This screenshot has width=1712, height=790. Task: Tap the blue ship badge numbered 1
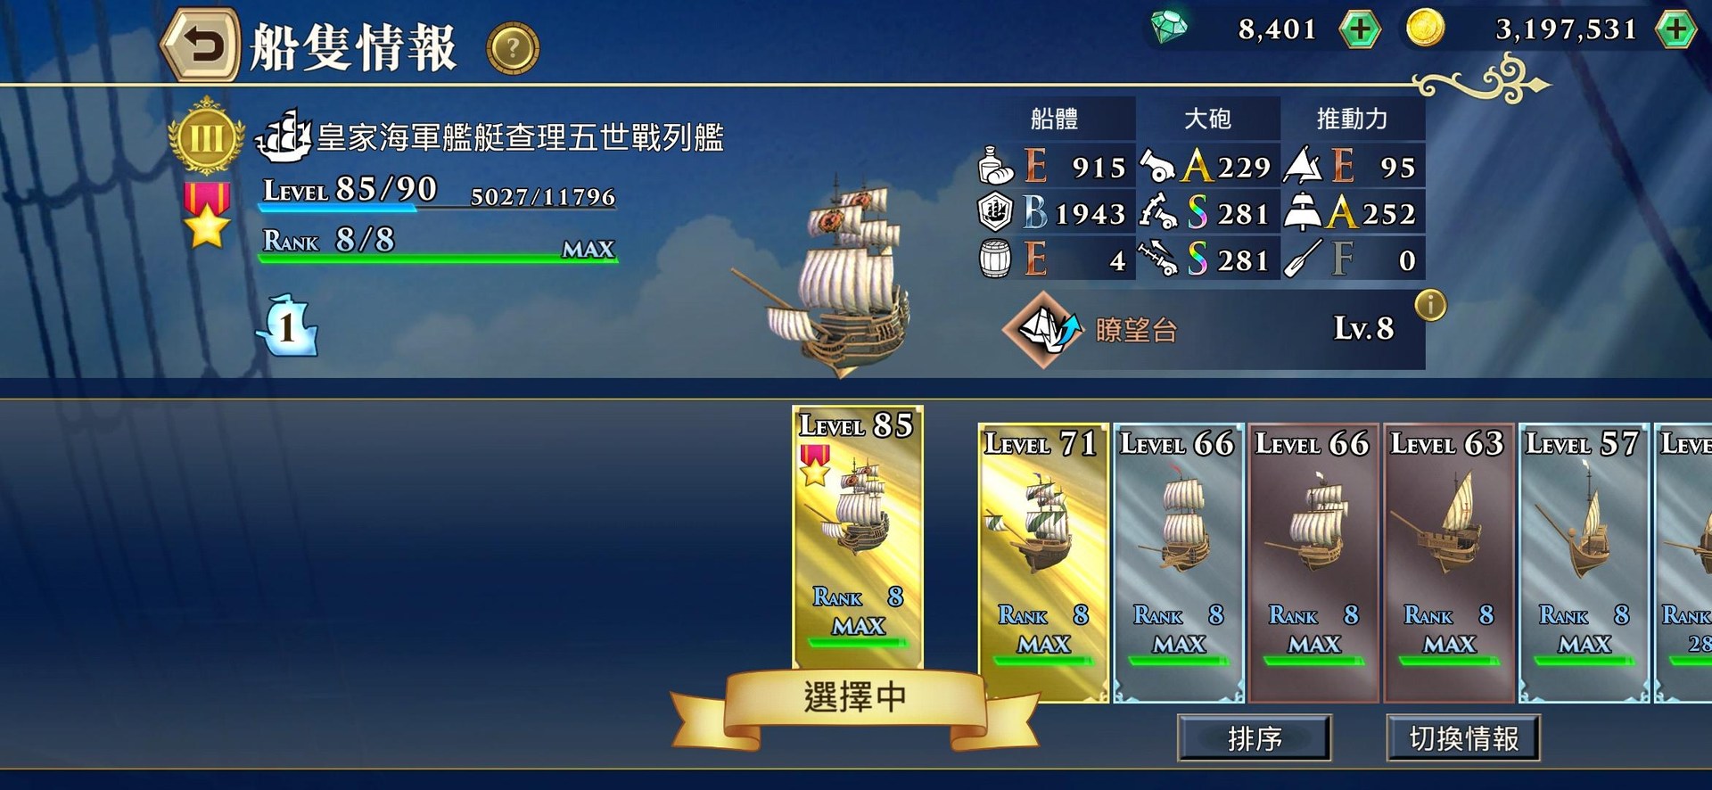(x=287, y=325)
